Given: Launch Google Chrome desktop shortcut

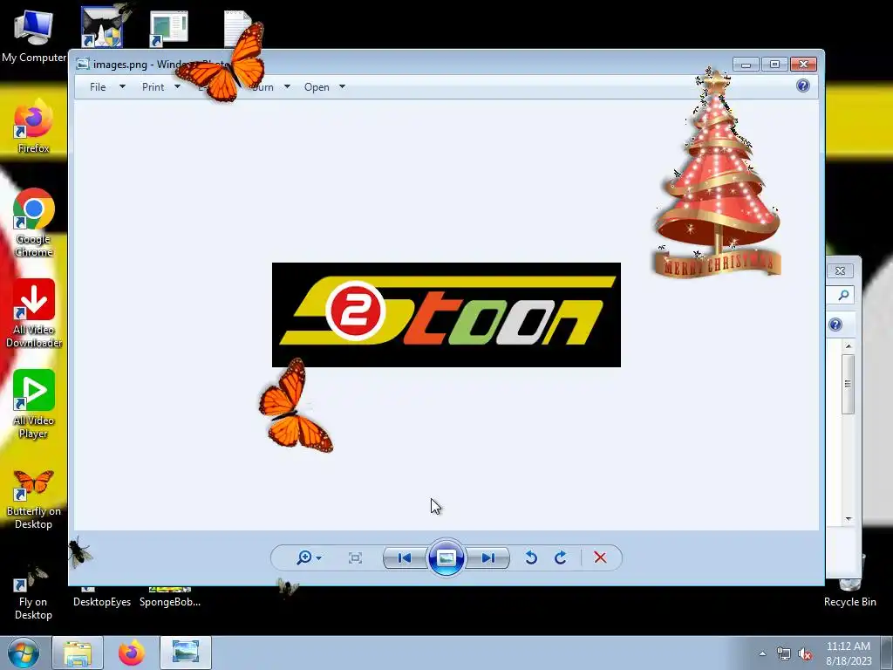Looking at the screenshot, I should pos(34,222).
